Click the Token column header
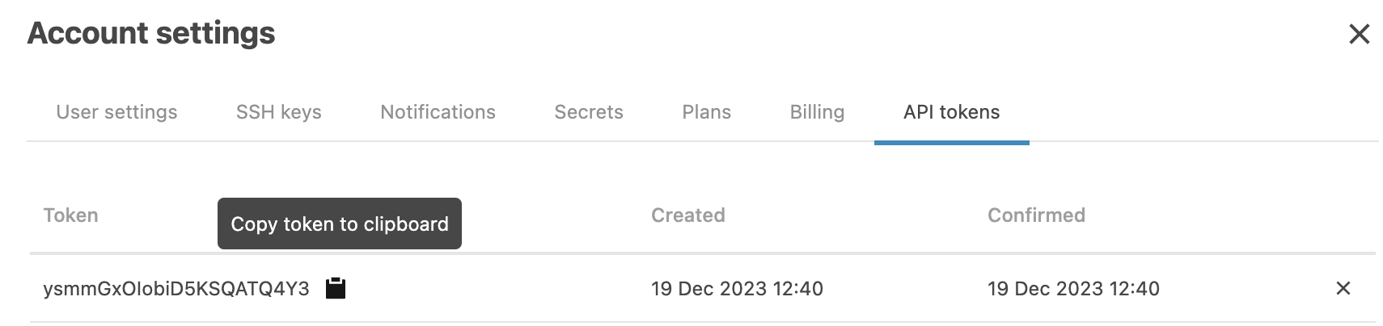 [x=70, y=215]
